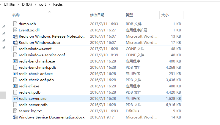Click the server_log.txt text file icon

click(15, 111)
